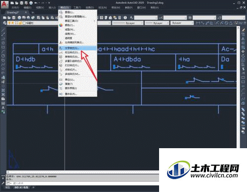Open the multileader style name dropdown
The width and height of the screenshot is (247, 192).
[x=234, y=18]
